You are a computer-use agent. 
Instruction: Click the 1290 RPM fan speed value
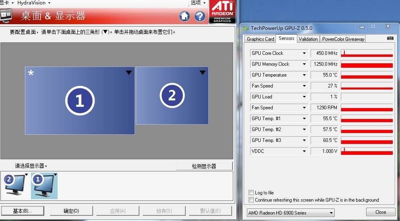coord(325,108)
